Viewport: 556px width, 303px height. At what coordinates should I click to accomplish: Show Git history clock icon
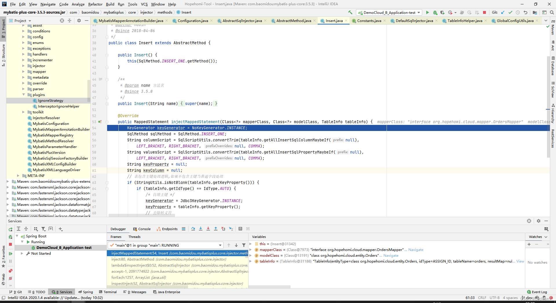[518, 12]
